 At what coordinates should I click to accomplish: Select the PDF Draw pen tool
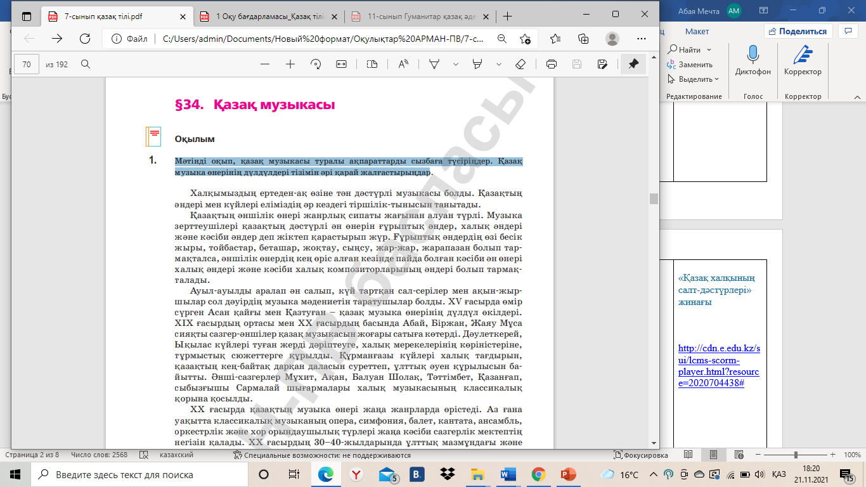pos(435,64)
